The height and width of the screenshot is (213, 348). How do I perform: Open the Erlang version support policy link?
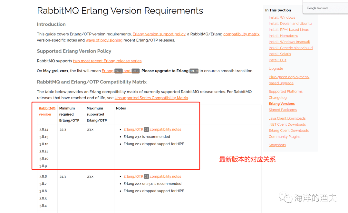pyautogui.click(x=159, y=34)
